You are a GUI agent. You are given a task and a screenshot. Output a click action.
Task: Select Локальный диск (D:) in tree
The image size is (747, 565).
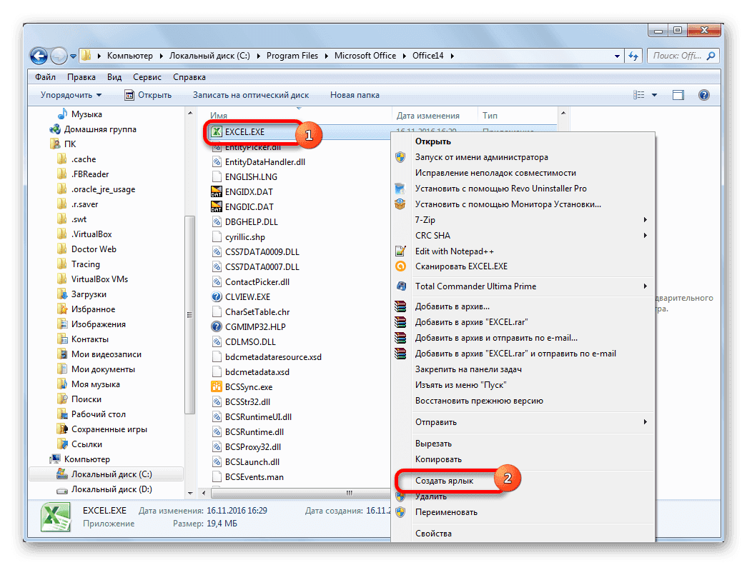(x=112, y=489)
